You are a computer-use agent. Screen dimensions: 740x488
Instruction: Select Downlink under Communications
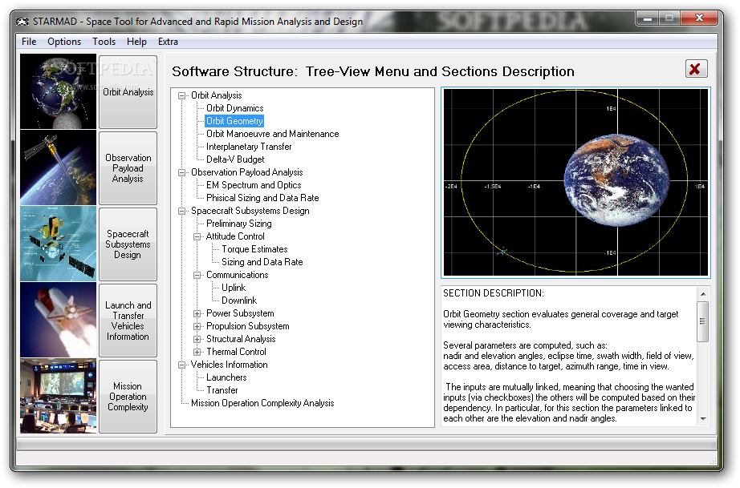point(239,300)
